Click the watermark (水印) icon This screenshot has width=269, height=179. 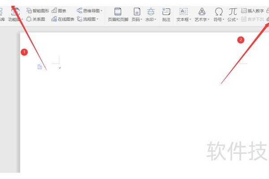[x=151, y=12]
